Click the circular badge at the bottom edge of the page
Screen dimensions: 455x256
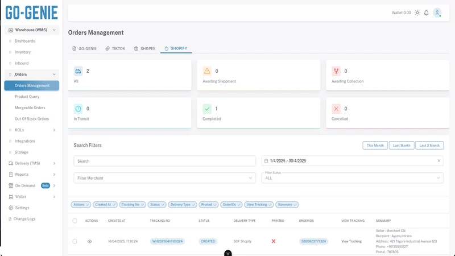tap(228, 253)
